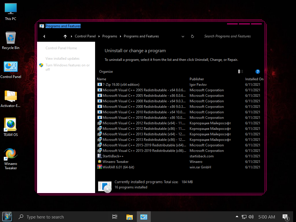The width and height of the screenshot is (296, 222).
Task: Click Control Panel in the breadcrumb
Action: click(x=85, y=36)
